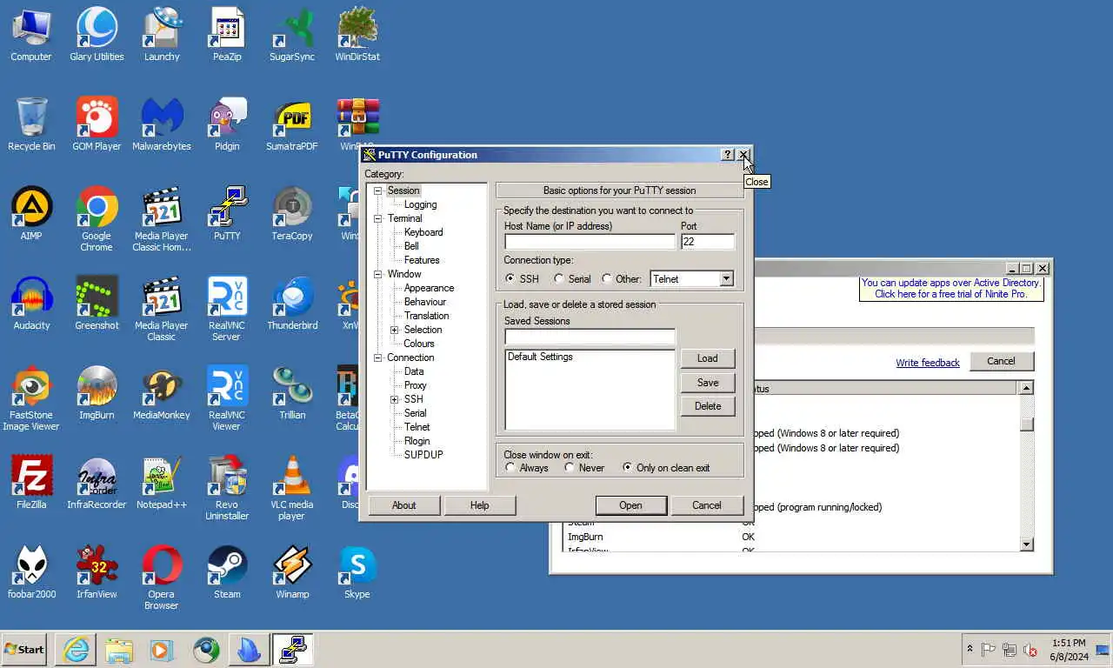Expand the SSH tree node
The image size is (1113, 668).
coord(395,399)
